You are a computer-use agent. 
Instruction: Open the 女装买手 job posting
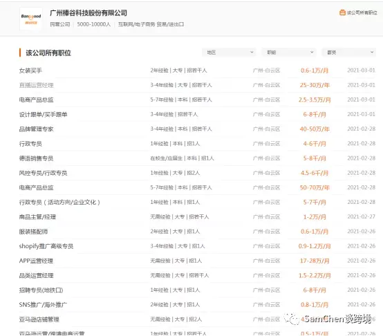pos(30,71)
